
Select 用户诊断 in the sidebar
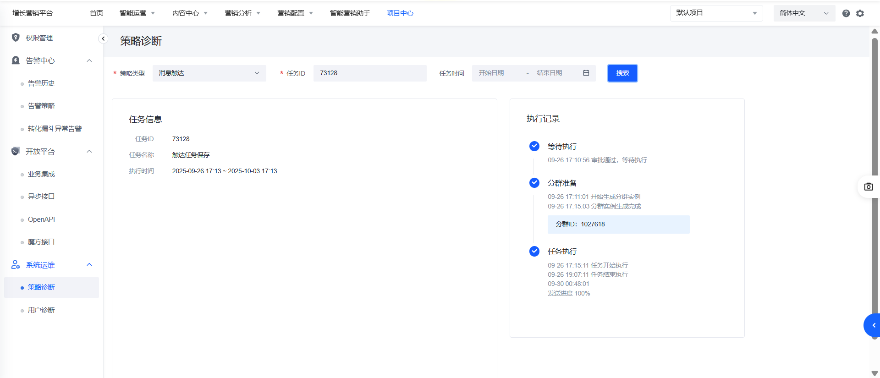41,310
